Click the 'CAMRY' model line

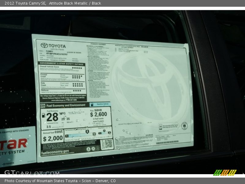tap(50, 51)
